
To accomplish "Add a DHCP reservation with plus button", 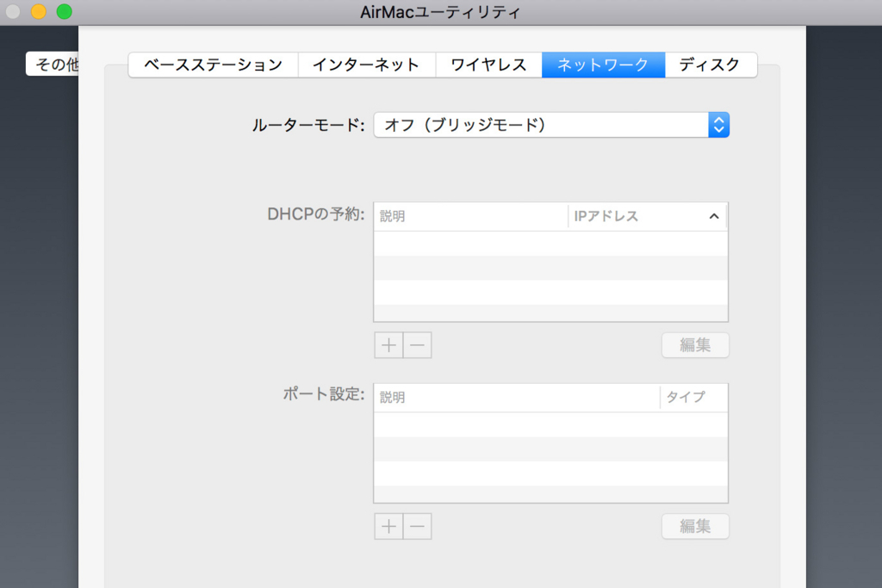I will 388,345.
